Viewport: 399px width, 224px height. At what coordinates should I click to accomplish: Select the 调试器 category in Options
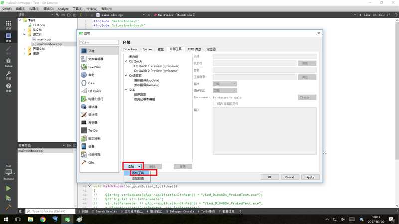click(x=99, y=107)
